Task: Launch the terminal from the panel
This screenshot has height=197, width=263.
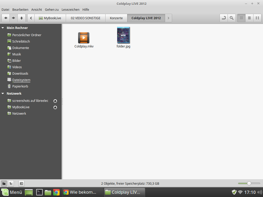Action: 39,192
